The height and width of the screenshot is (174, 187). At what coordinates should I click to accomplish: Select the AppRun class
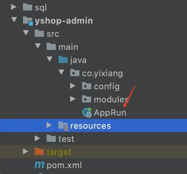click(x=110, y=113)
